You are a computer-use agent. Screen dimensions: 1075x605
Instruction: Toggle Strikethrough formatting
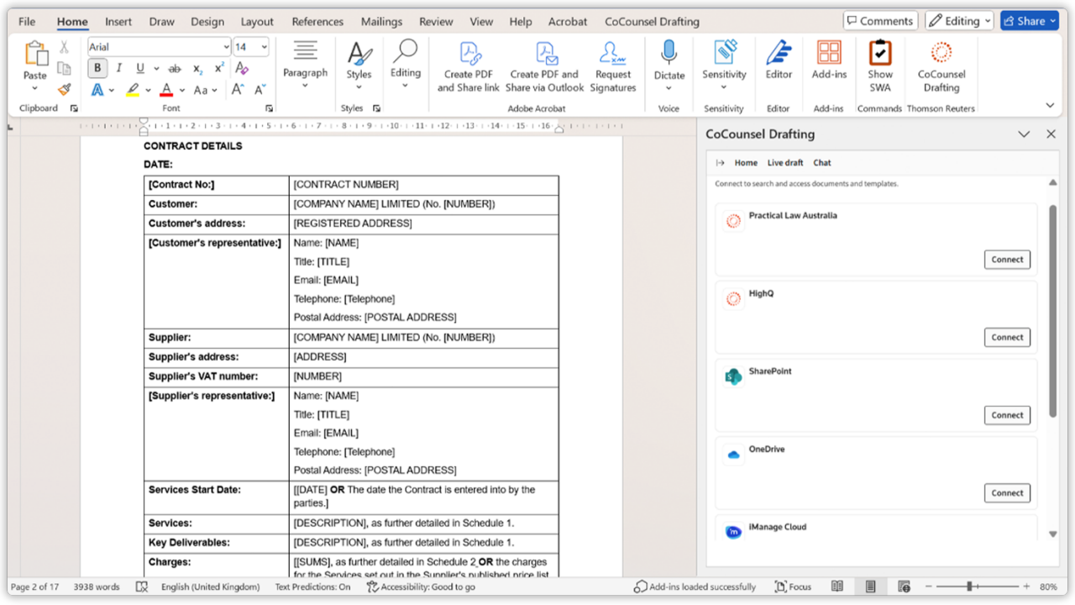point(175,68)
